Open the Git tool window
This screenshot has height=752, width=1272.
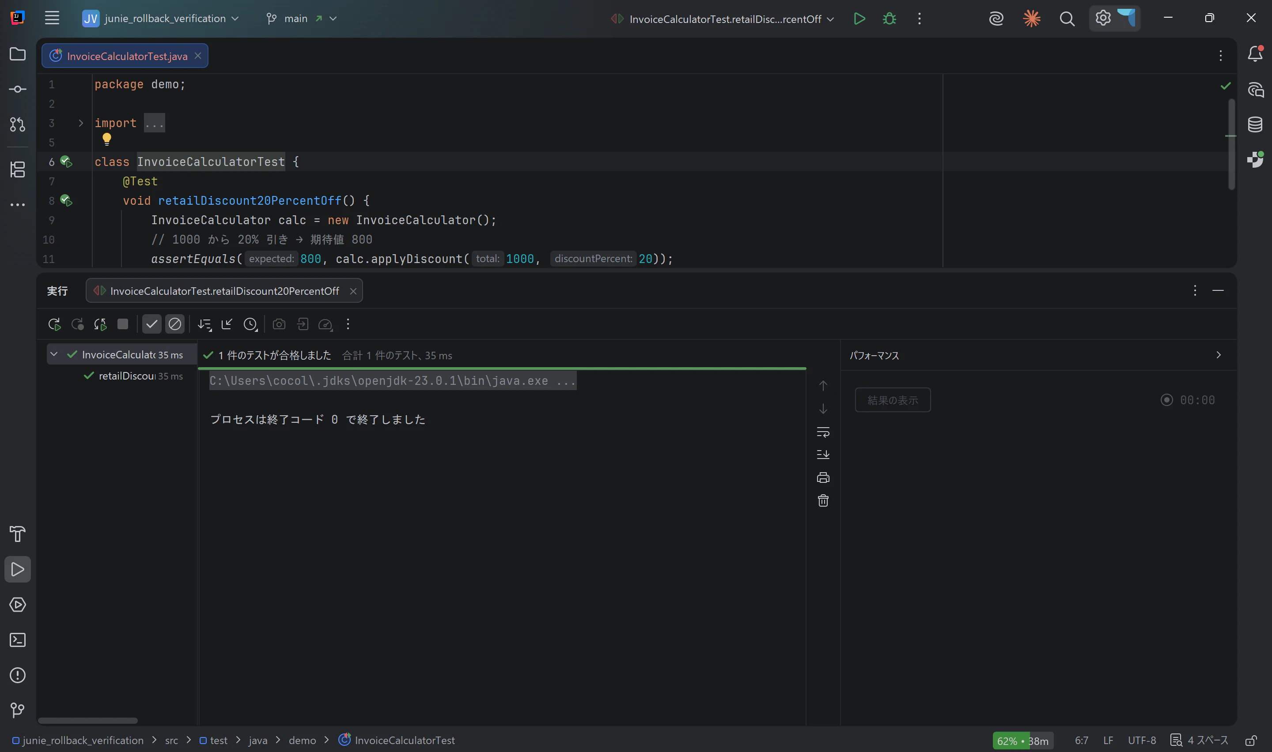pyautogui.click(x=18, y=710)
